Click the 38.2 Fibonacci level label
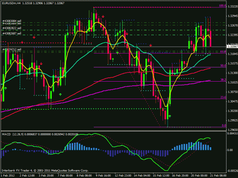 click(223, 80)
